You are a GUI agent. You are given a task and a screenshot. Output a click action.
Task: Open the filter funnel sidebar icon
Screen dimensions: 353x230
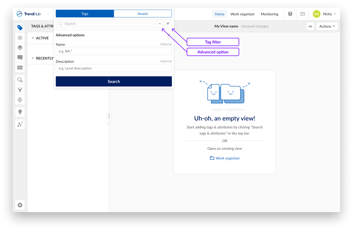click(20, 90)
